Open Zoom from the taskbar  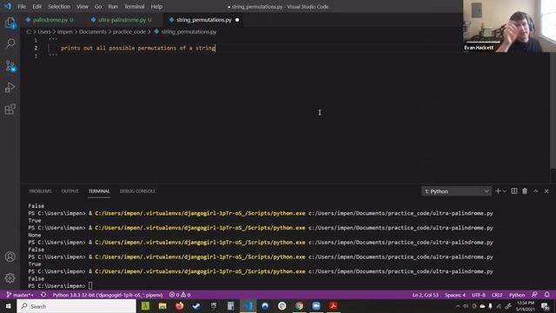[316, 306]
